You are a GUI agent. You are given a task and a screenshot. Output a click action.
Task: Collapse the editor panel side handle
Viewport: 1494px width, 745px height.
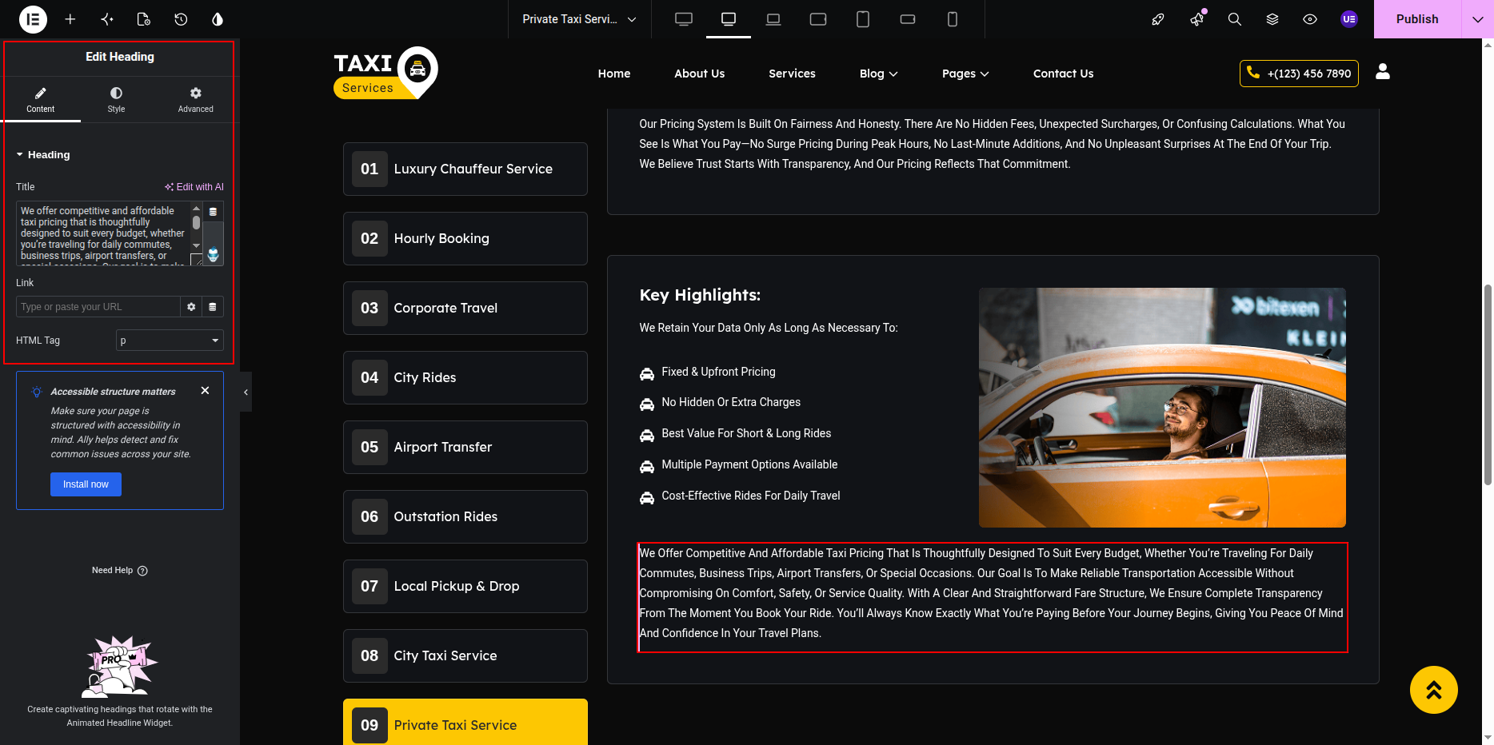[x=246, y=392]
